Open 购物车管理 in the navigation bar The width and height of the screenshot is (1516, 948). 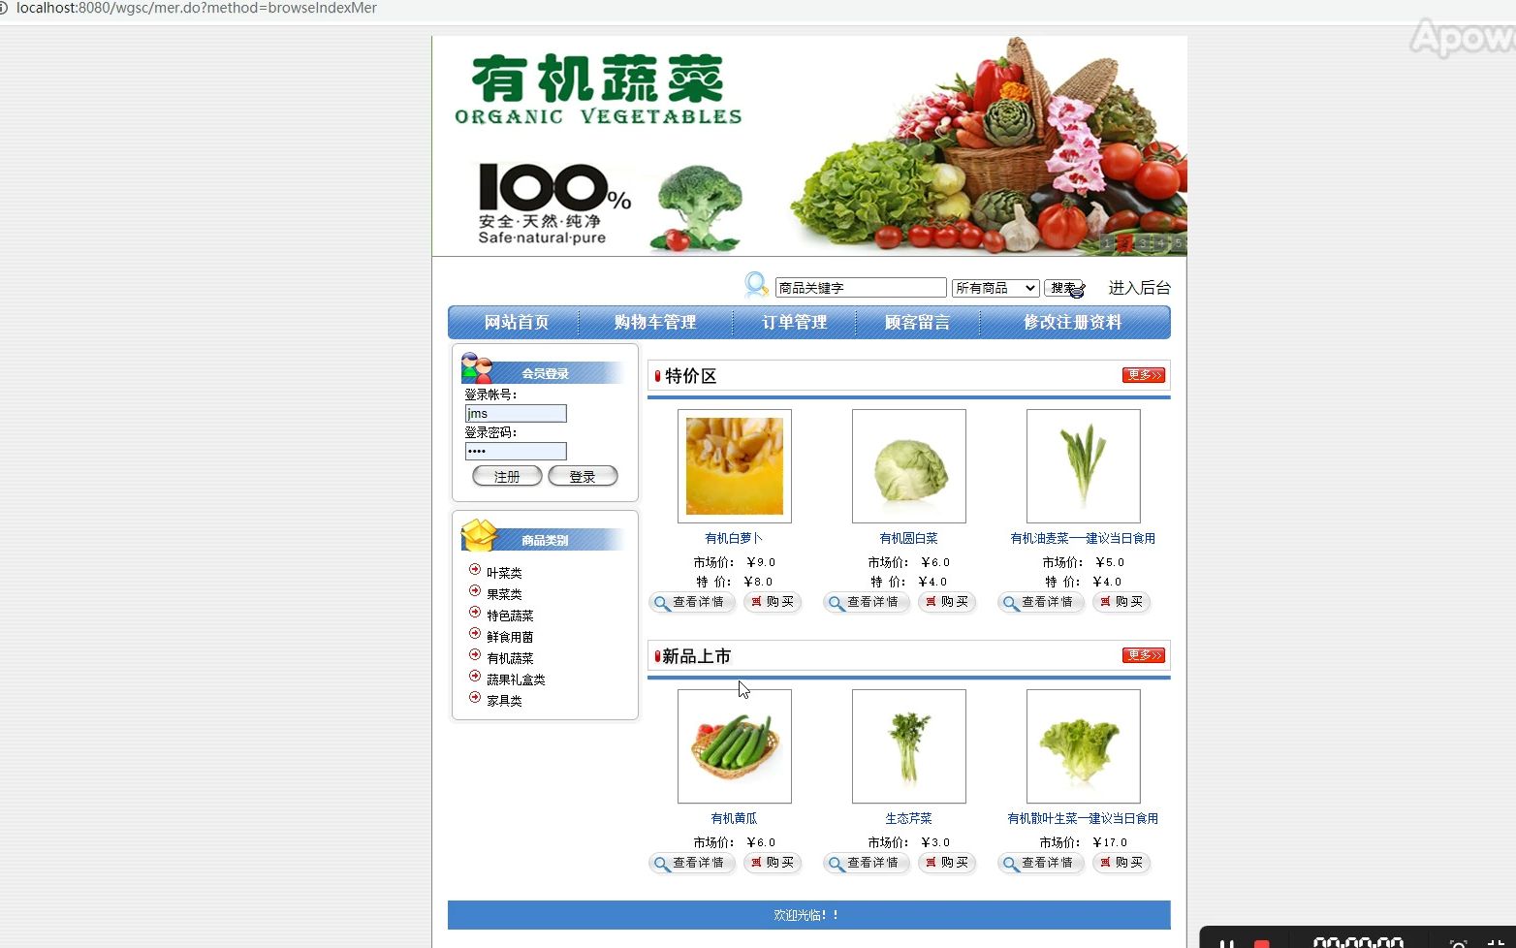click(655, 323)
